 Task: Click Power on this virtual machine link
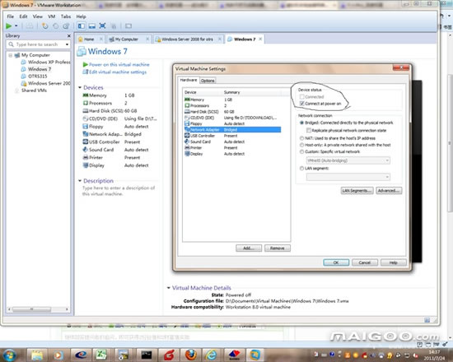[116, 65]
